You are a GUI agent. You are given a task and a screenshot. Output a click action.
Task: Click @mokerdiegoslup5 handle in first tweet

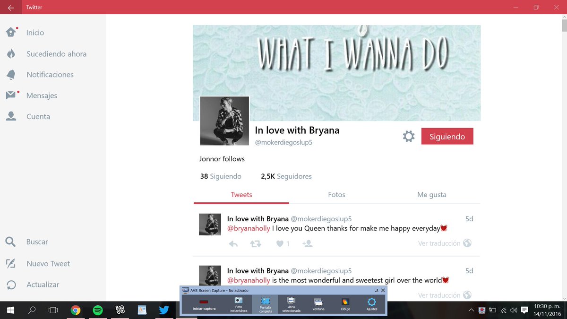point(321,219)
